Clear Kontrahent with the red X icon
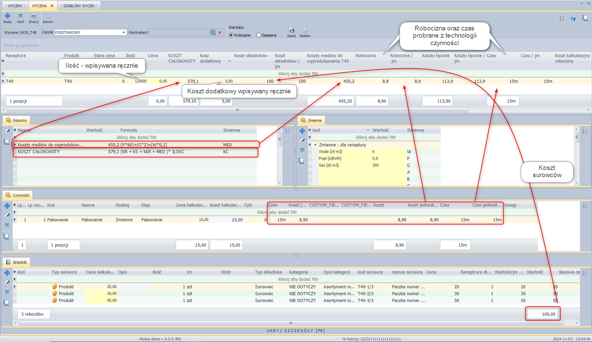 220,32
